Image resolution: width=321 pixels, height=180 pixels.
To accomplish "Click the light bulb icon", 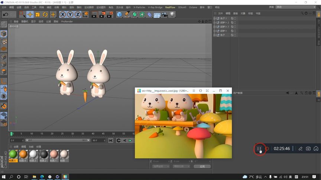I will point(172,14).
